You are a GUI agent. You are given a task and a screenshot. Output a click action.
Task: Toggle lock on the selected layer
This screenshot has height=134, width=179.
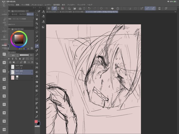click(x=20, y=59)
